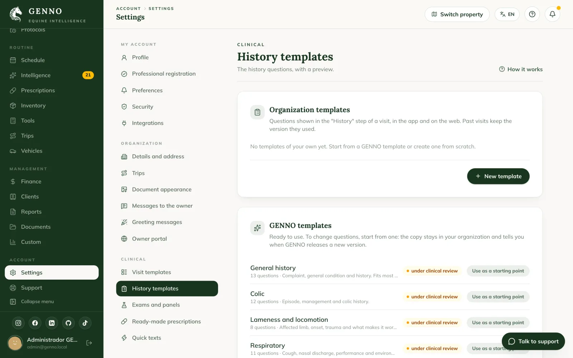
Task: Open Custom in sidebar
Action: tap(52, 242)
